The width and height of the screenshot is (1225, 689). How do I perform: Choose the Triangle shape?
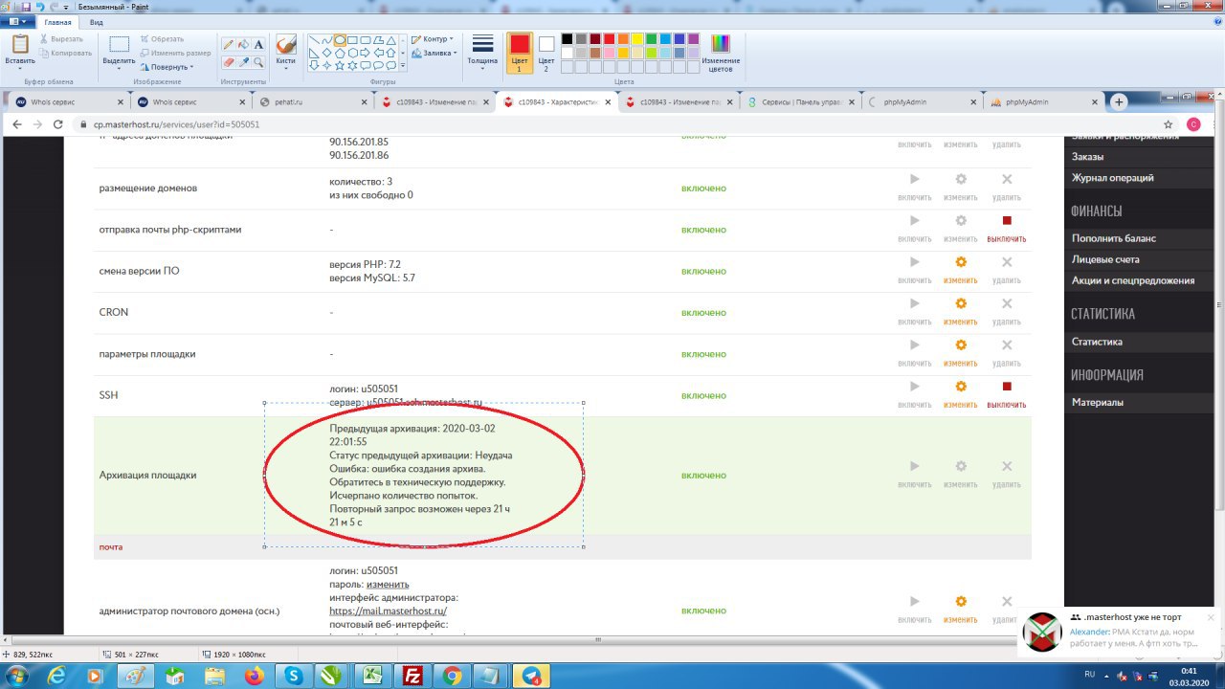(390, 40)
